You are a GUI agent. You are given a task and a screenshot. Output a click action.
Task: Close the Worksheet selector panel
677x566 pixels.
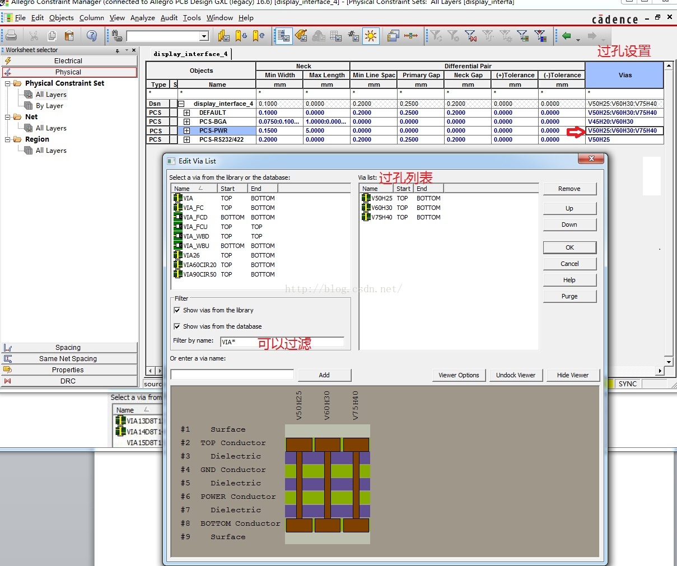[x=134, y=50]
